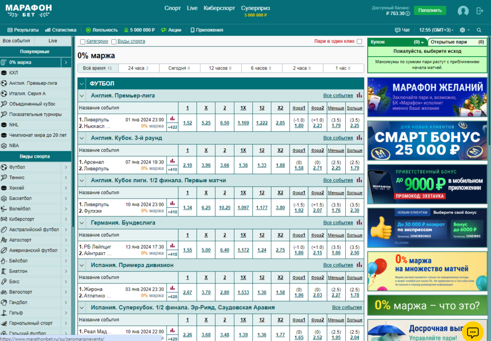Enable Пари в один клик checkbox
The width and height of the screenshot is (491, 341).
click(360, 41)
